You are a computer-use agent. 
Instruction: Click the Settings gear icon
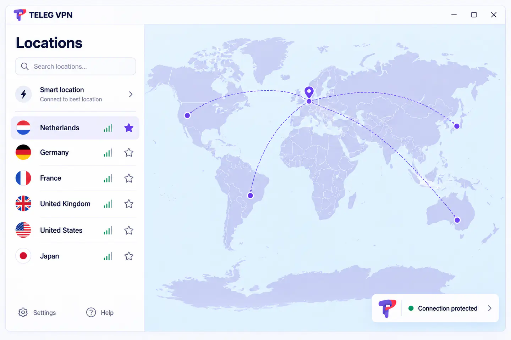point(23,312)
